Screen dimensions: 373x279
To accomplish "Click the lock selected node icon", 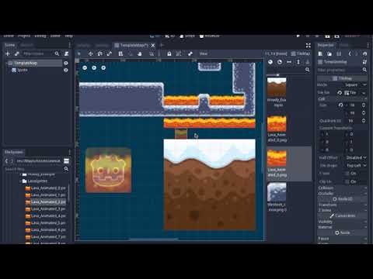I will point(169,53).
